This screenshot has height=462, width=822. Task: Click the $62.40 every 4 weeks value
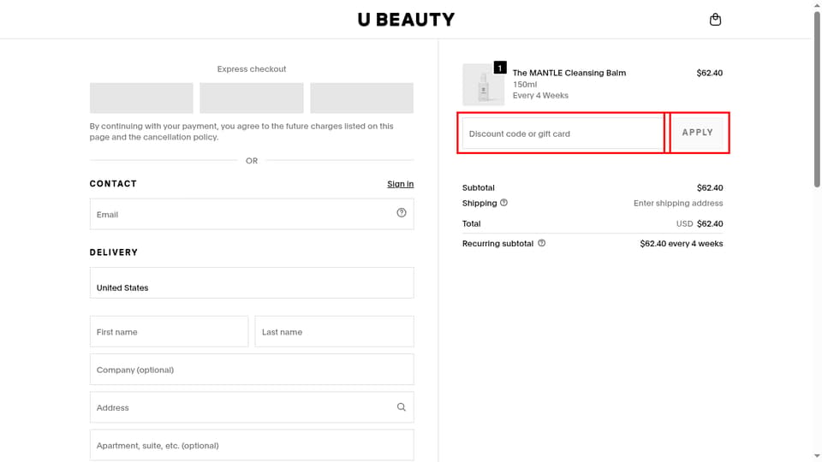tap(682, 244)
